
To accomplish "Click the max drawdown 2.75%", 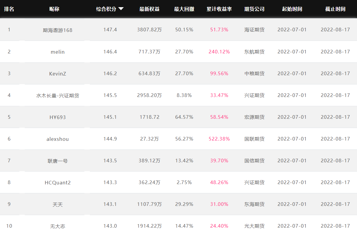I will pos(184,182).
